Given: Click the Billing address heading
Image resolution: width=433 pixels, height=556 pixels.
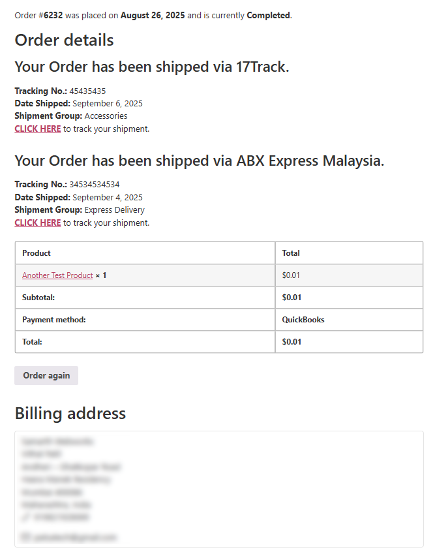Looking at the screenshot, I should (70, 413).
